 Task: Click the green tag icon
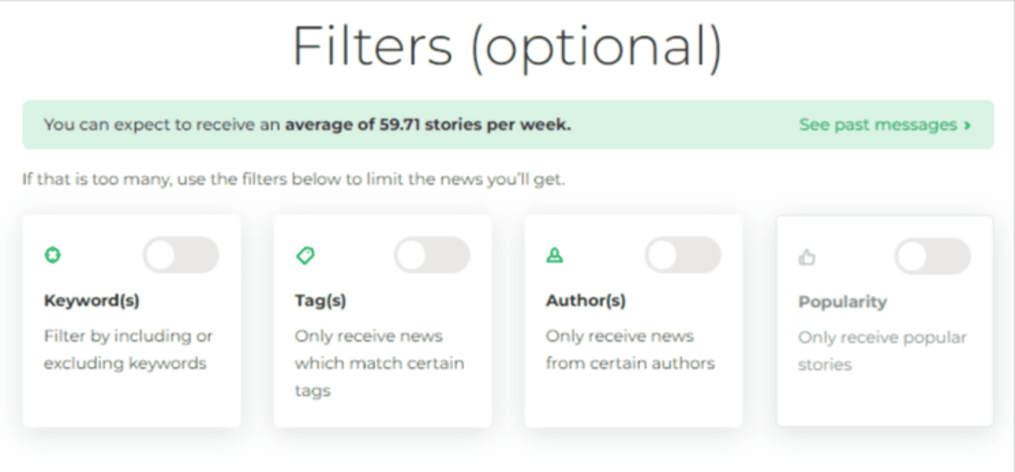pyautogui.click(x=305, y=256)
